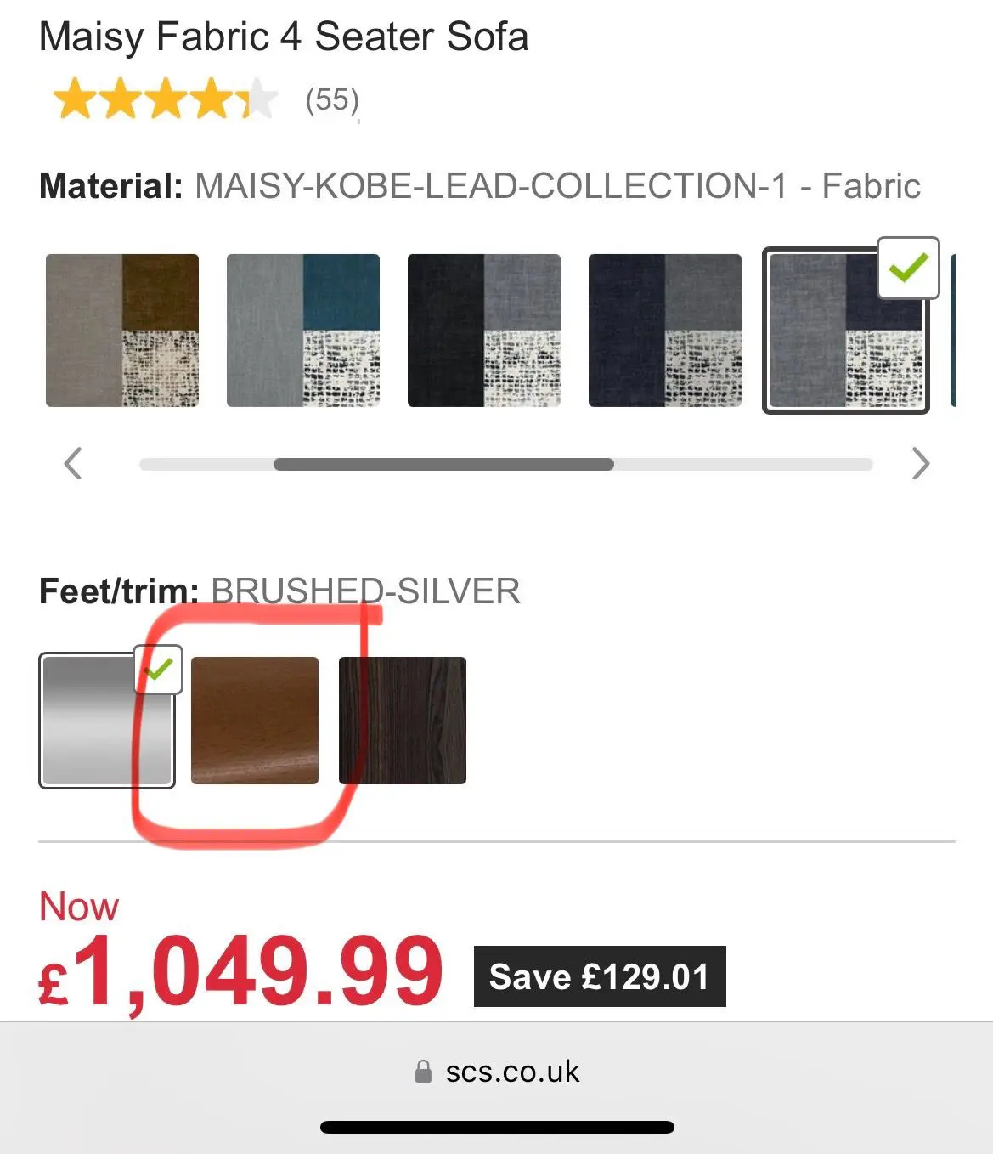Click the green checkmark on the fabric swatch
The image size is (993, 1154).
pos(908,269)
